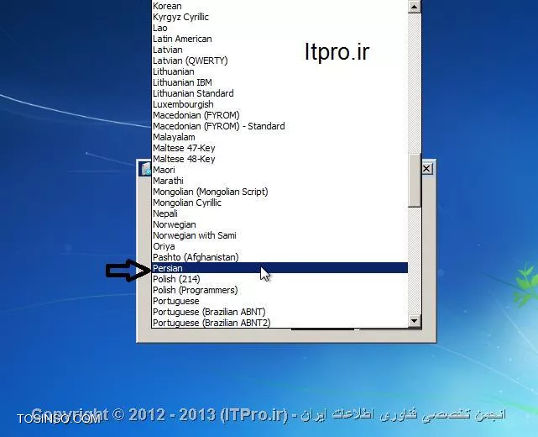The height and width of the screenshot is (437, 538).
Task: Click the list's scroll down arrow
Action: 415,321
